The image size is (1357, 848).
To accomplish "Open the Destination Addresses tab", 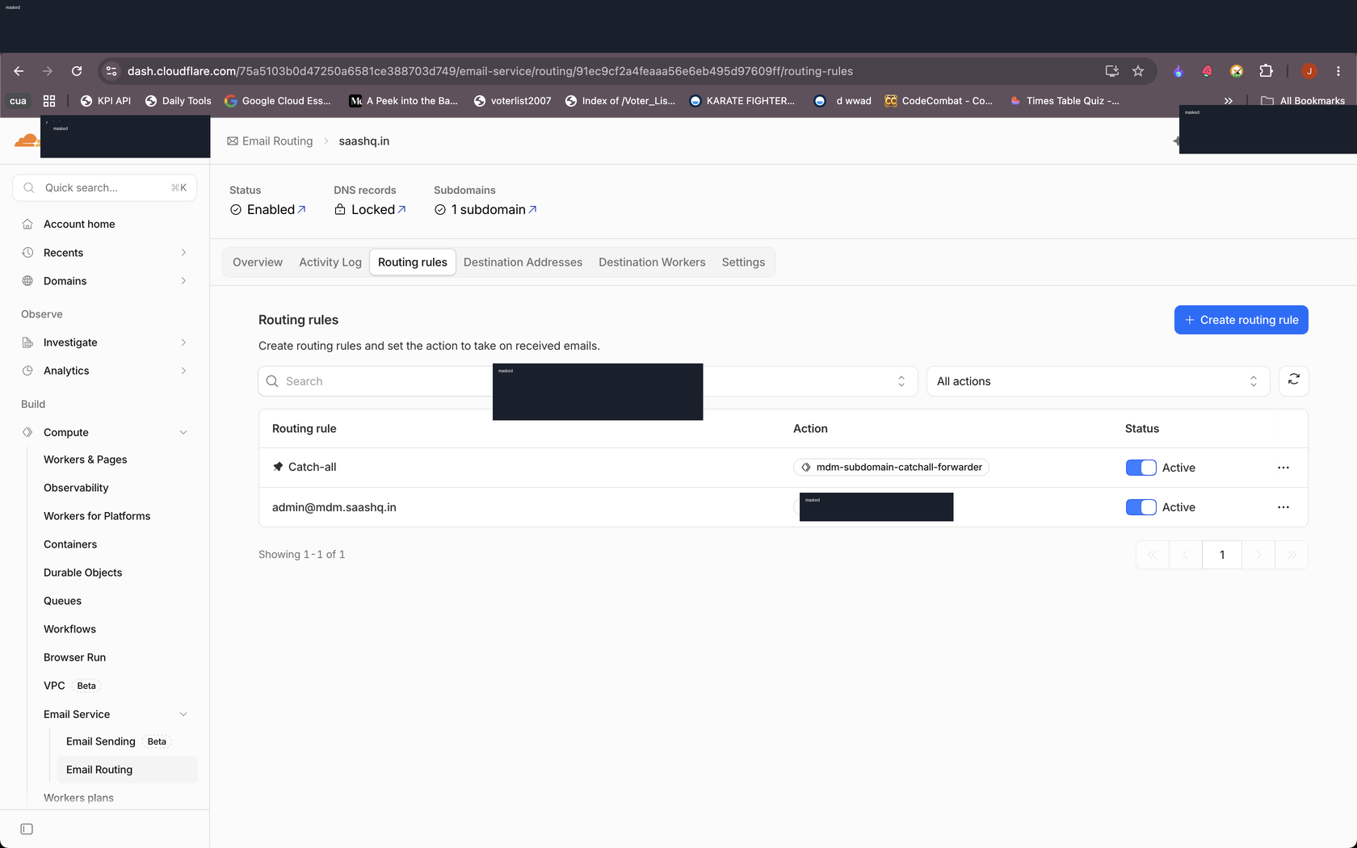I will (523, 262).
